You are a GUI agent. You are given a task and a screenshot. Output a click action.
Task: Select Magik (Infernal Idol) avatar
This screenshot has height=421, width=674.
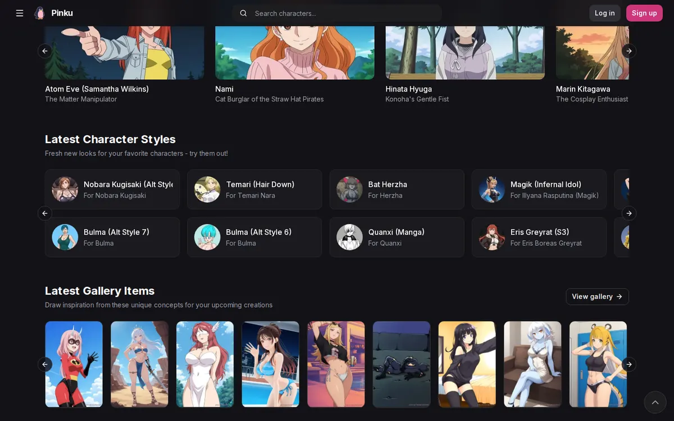[492, 189]
